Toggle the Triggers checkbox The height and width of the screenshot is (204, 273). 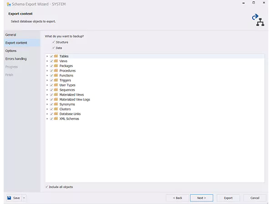51,80
